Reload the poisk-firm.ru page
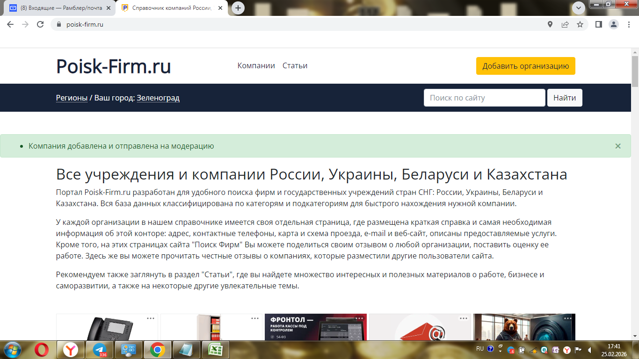The width and height of the screenshot is (639, 359). click(40, 24)
